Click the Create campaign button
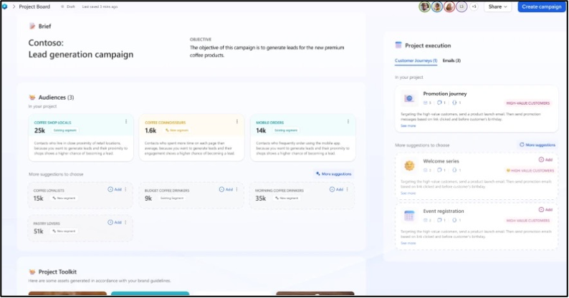This screenshot has width=569, height=298. pos(542,6)
